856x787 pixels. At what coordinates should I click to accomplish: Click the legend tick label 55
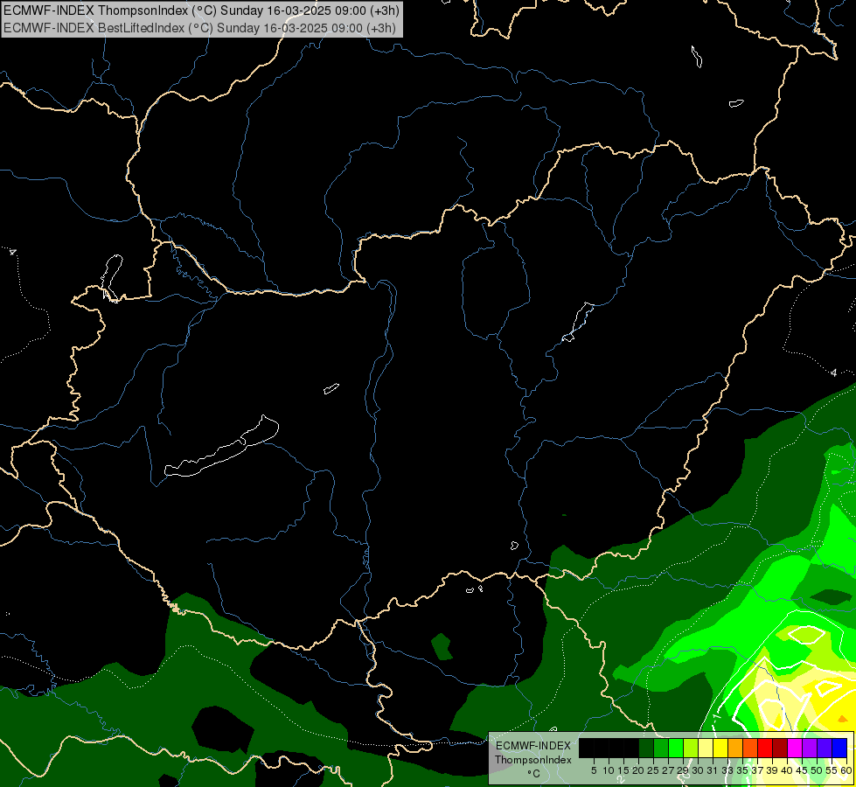coord(832,770)
